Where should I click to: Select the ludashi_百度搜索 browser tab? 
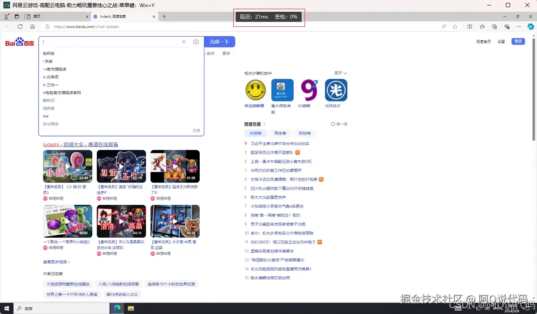(x=124, y=16)
